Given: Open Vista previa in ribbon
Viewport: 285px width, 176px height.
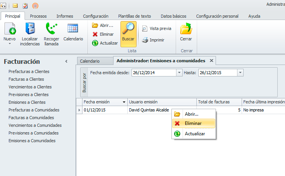Looking at the screenshot, I should click(x=157, y=28).
